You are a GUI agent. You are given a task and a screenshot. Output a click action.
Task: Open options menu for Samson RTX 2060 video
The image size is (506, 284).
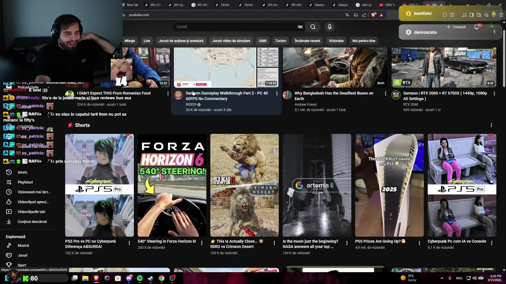pyautogui.click(x=494, y=93)
